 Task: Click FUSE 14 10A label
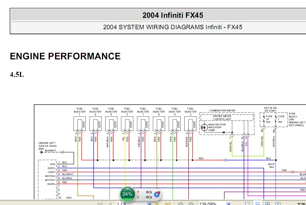click(x=269, y=119)
